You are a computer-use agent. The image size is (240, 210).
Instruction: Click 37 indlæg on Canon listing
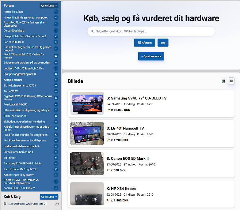pyautogui.click(x=130, y=164)
